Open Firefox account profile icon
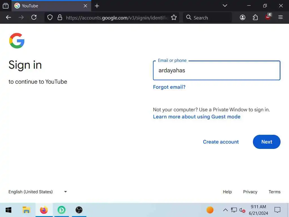Image resolution: width=289 pixels, height=217 pixels. coord(242,18)
